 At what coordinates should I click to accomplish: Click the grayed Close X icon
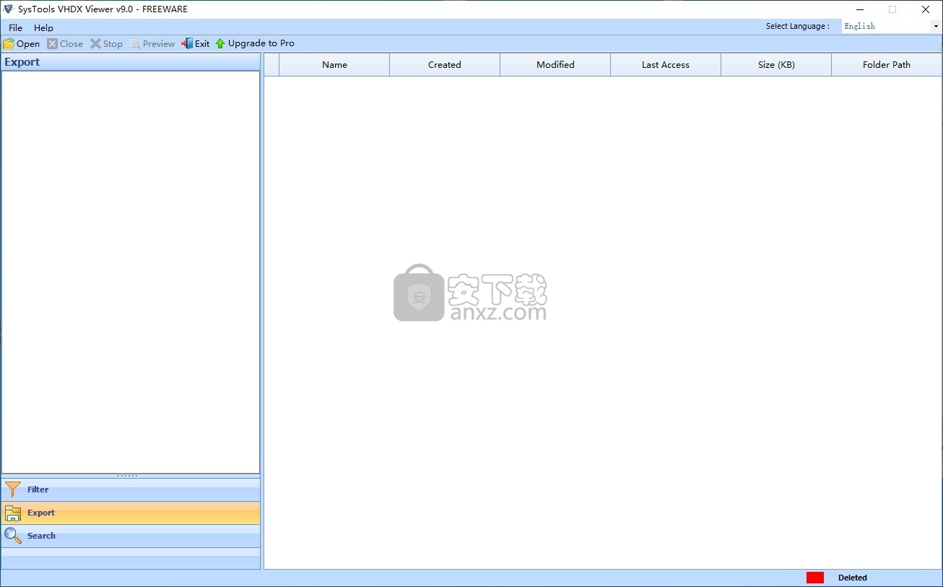pyautogui.click(x=52, y=43)
